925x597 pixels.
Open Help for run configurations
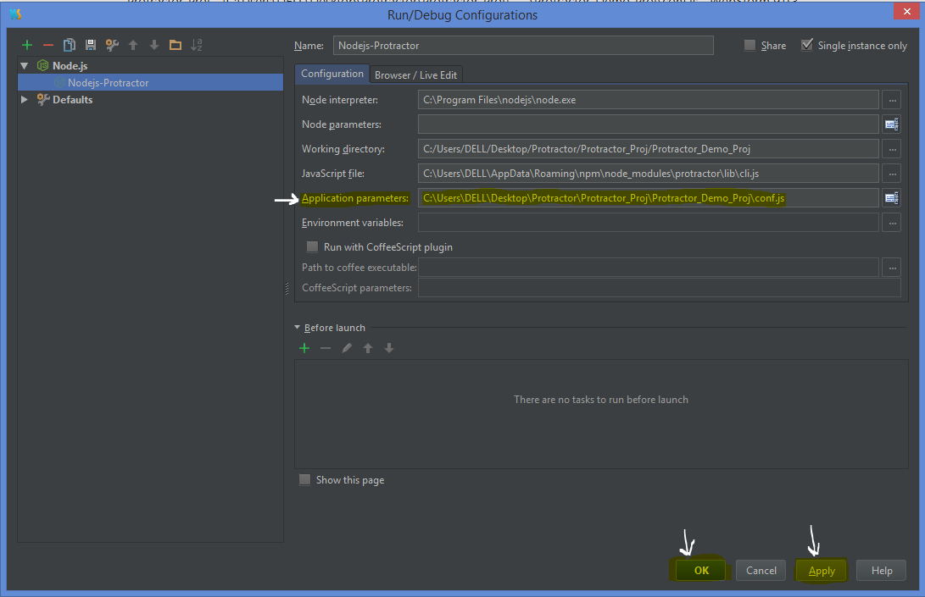[881, 570]
